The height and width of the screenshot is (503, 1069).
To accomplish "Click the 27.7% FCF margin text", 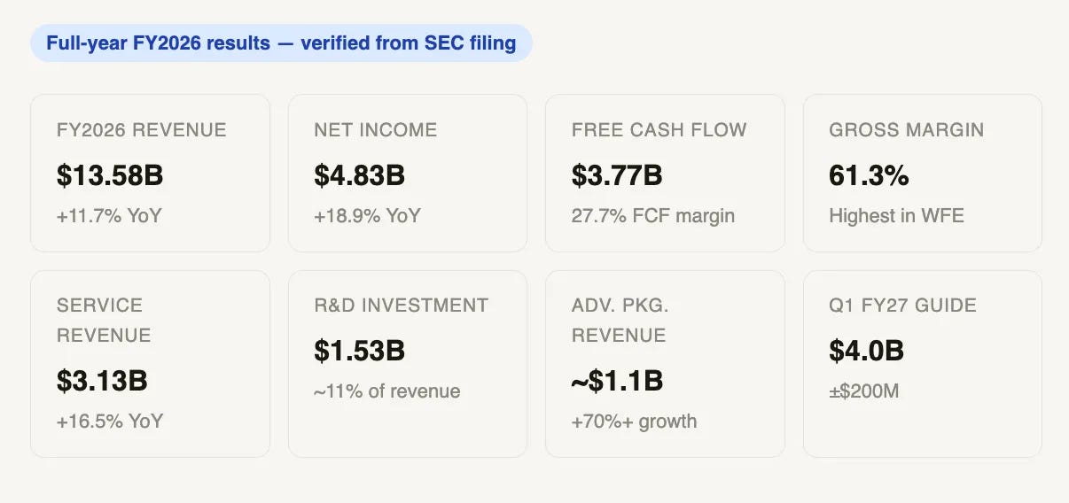I will (x=653, y=215).
